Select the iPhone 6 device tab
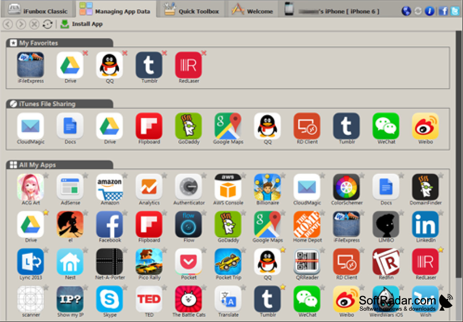 click(332, 9)
